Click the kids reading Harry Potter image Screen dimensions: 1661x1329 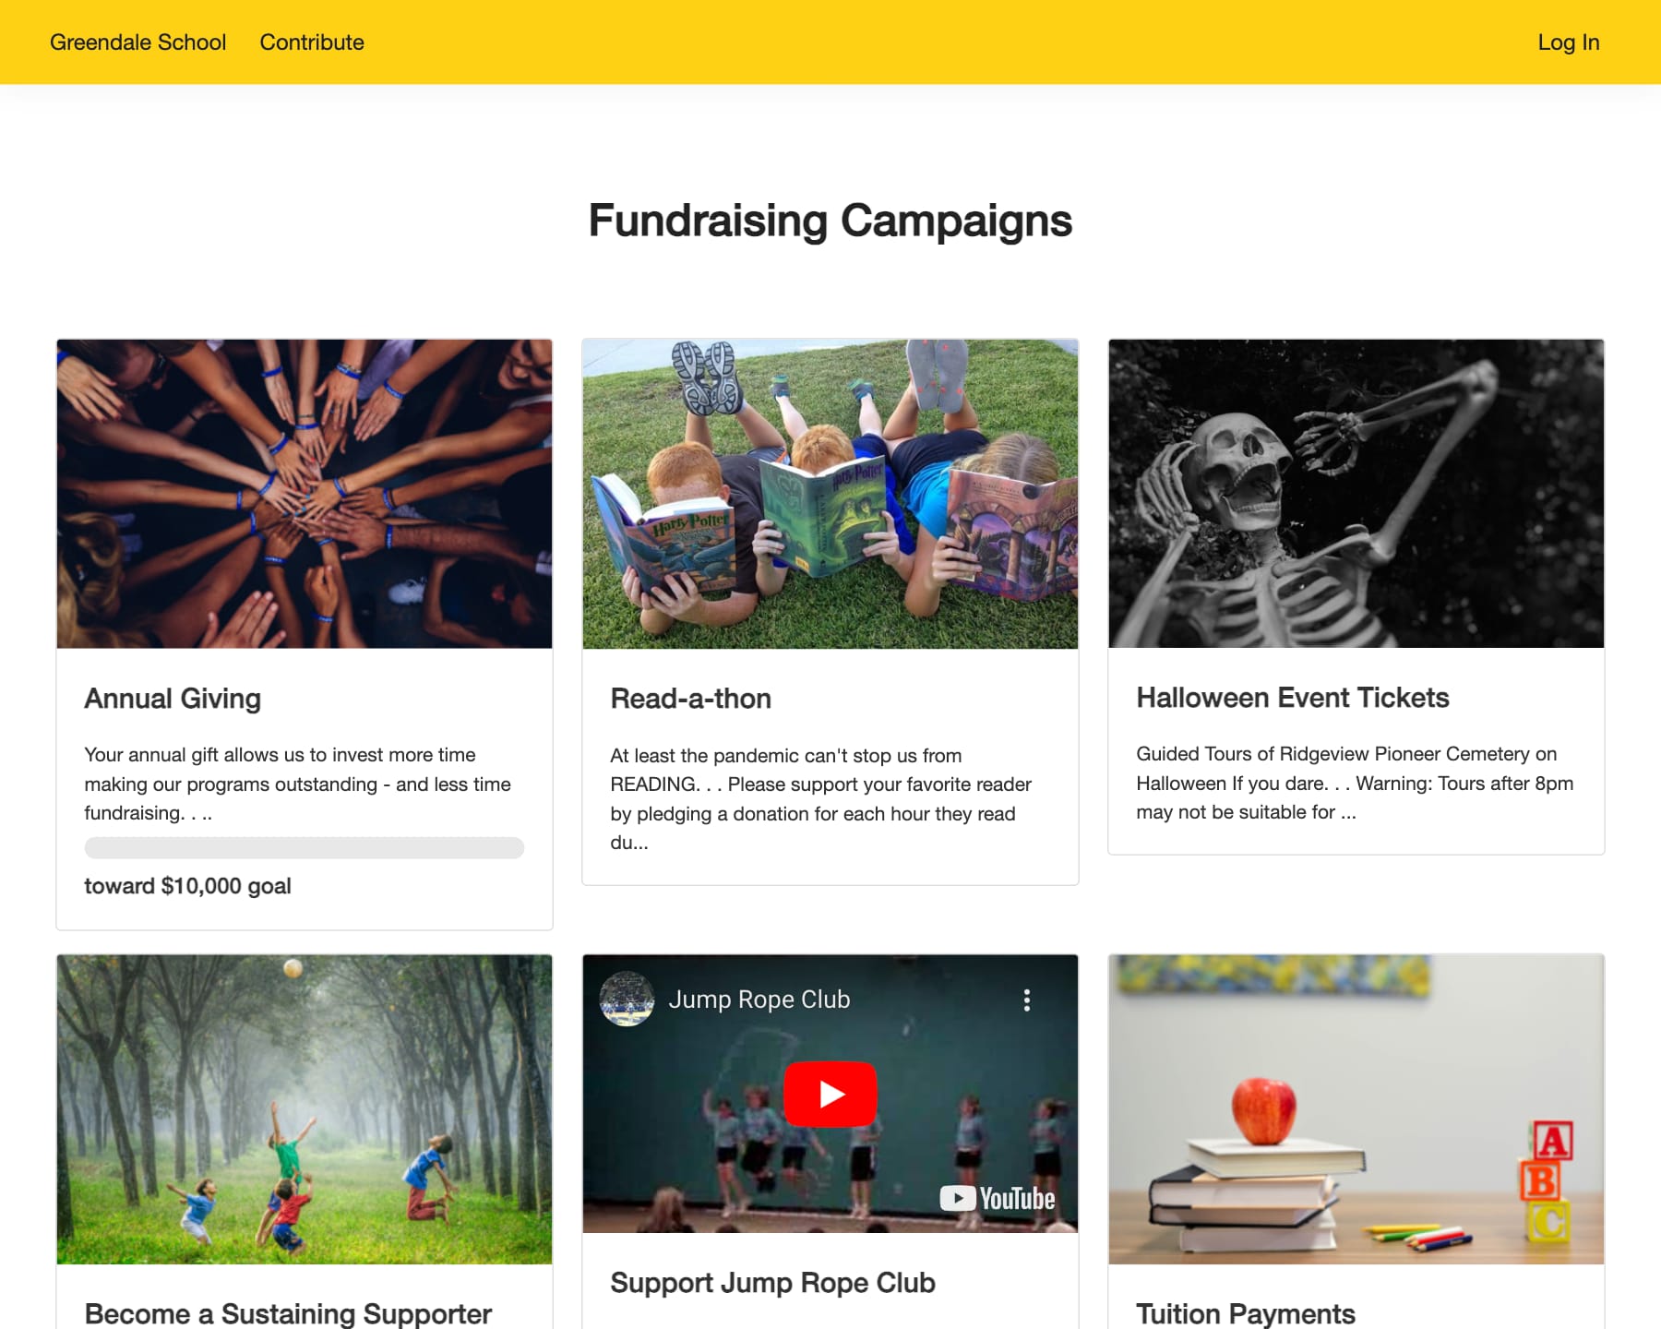(x=830, y=494)
